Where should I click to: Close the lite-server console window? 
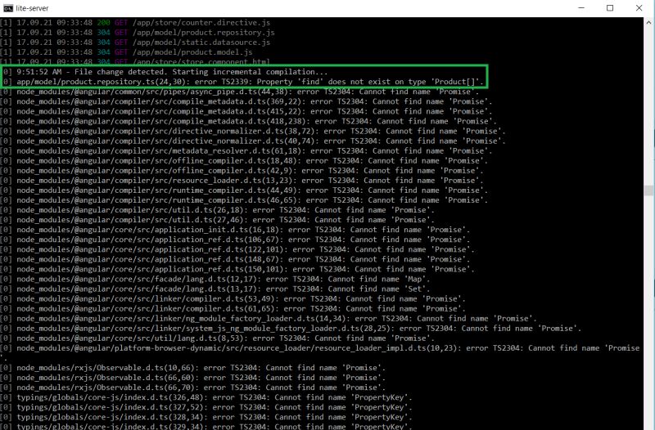tap(639, 8)
